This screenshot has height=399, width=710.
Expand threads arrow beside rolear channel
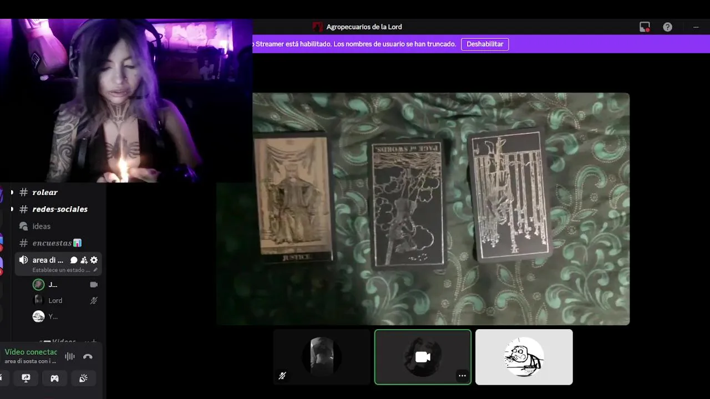[x=12, y=192]
